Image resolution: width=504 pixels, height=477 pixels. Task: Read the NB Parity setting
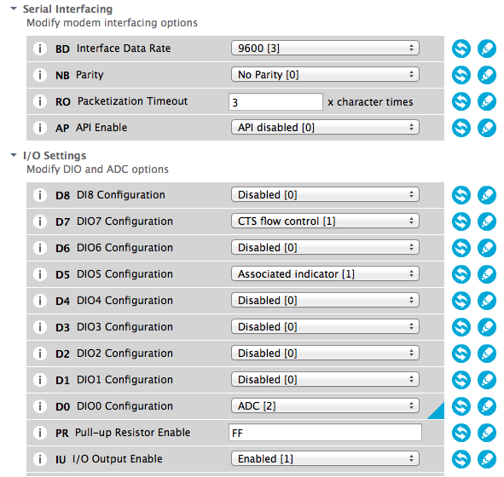pos(461,75)
